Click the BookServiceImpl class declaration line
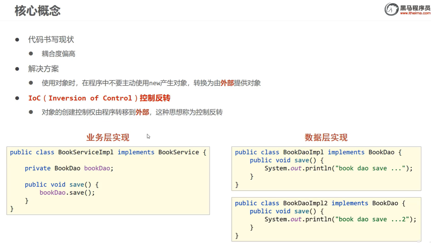 point(108,152)
